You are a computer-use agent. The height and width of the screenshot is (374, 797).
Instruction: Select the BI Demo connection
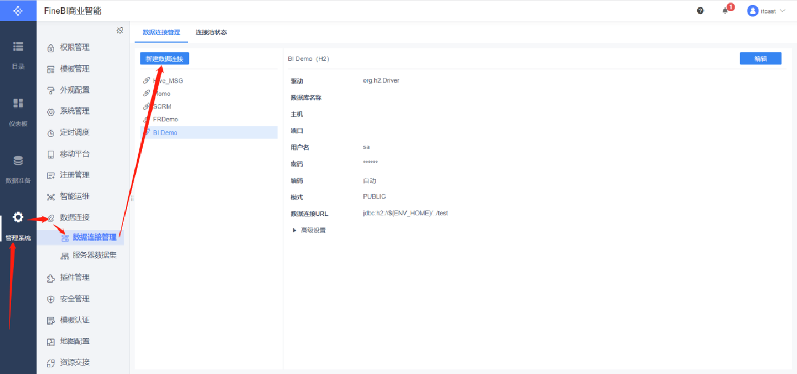click(208, 132)
